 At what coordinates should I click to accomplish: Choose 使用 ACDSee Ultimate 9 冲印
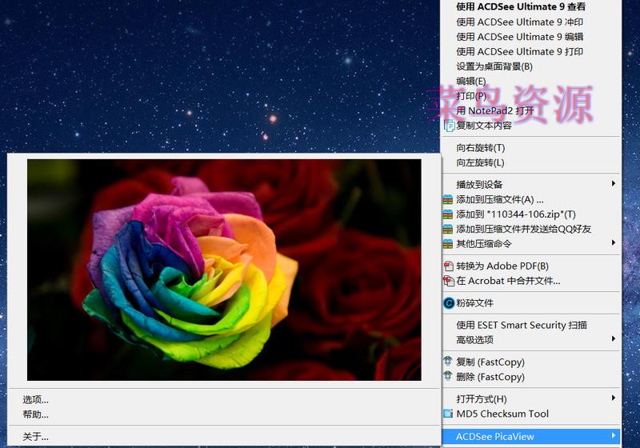519,22
